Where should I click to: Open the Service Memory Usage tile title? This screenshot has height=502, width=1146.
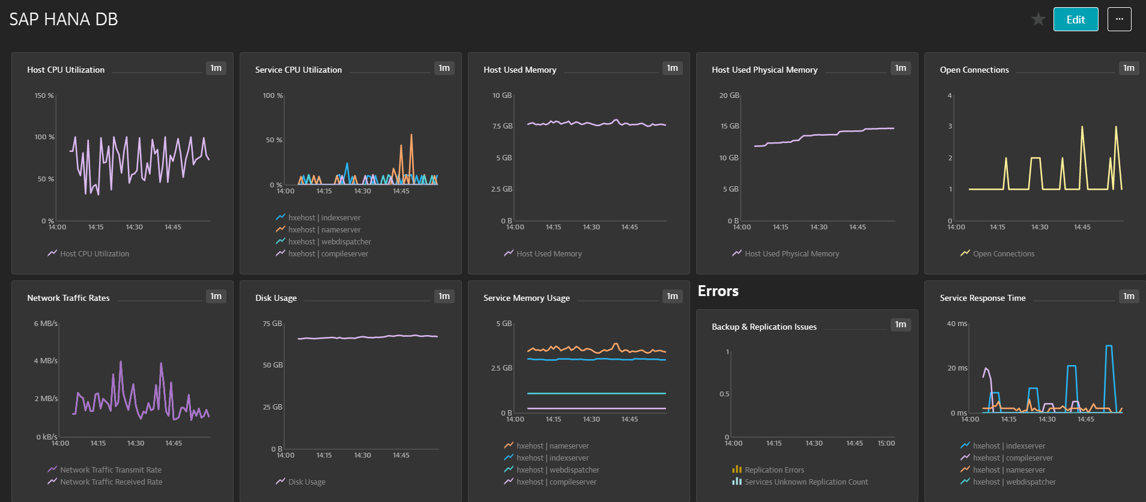527,298
